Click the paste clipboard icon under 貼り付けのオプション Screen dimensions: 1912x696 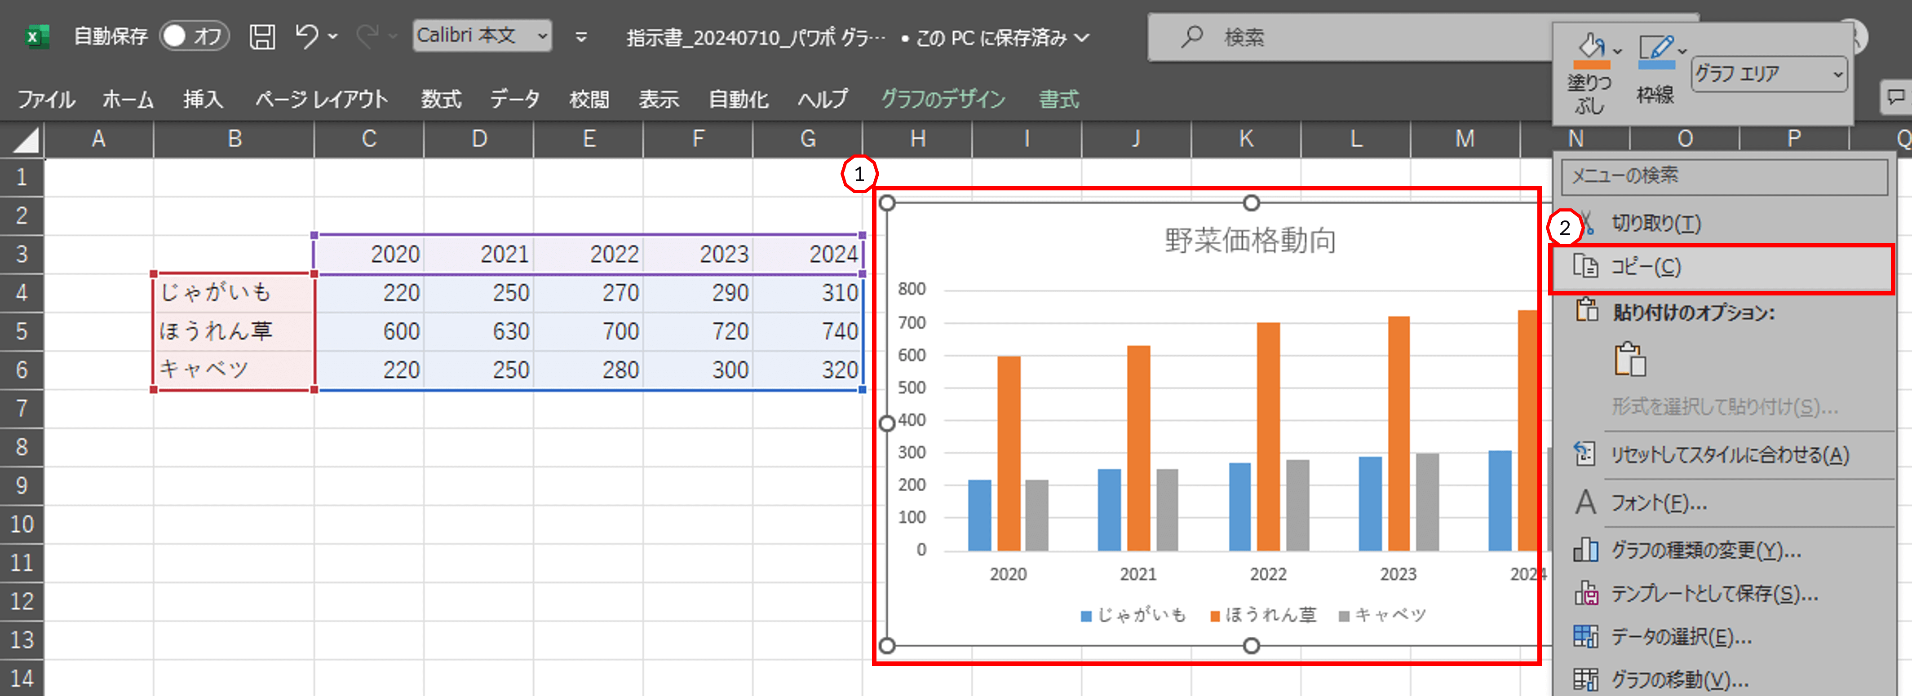pos(1630,359)
